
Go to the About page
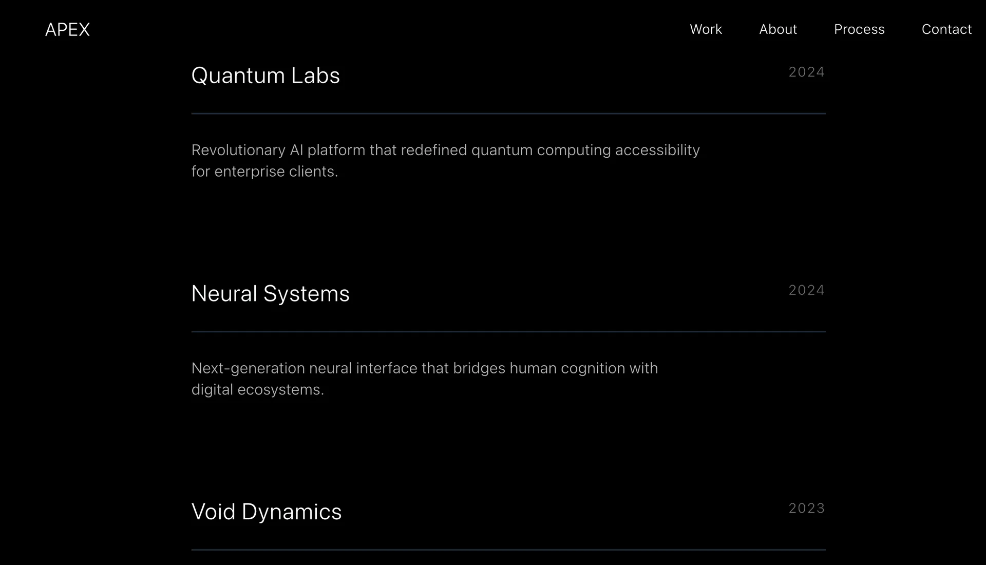778,29
